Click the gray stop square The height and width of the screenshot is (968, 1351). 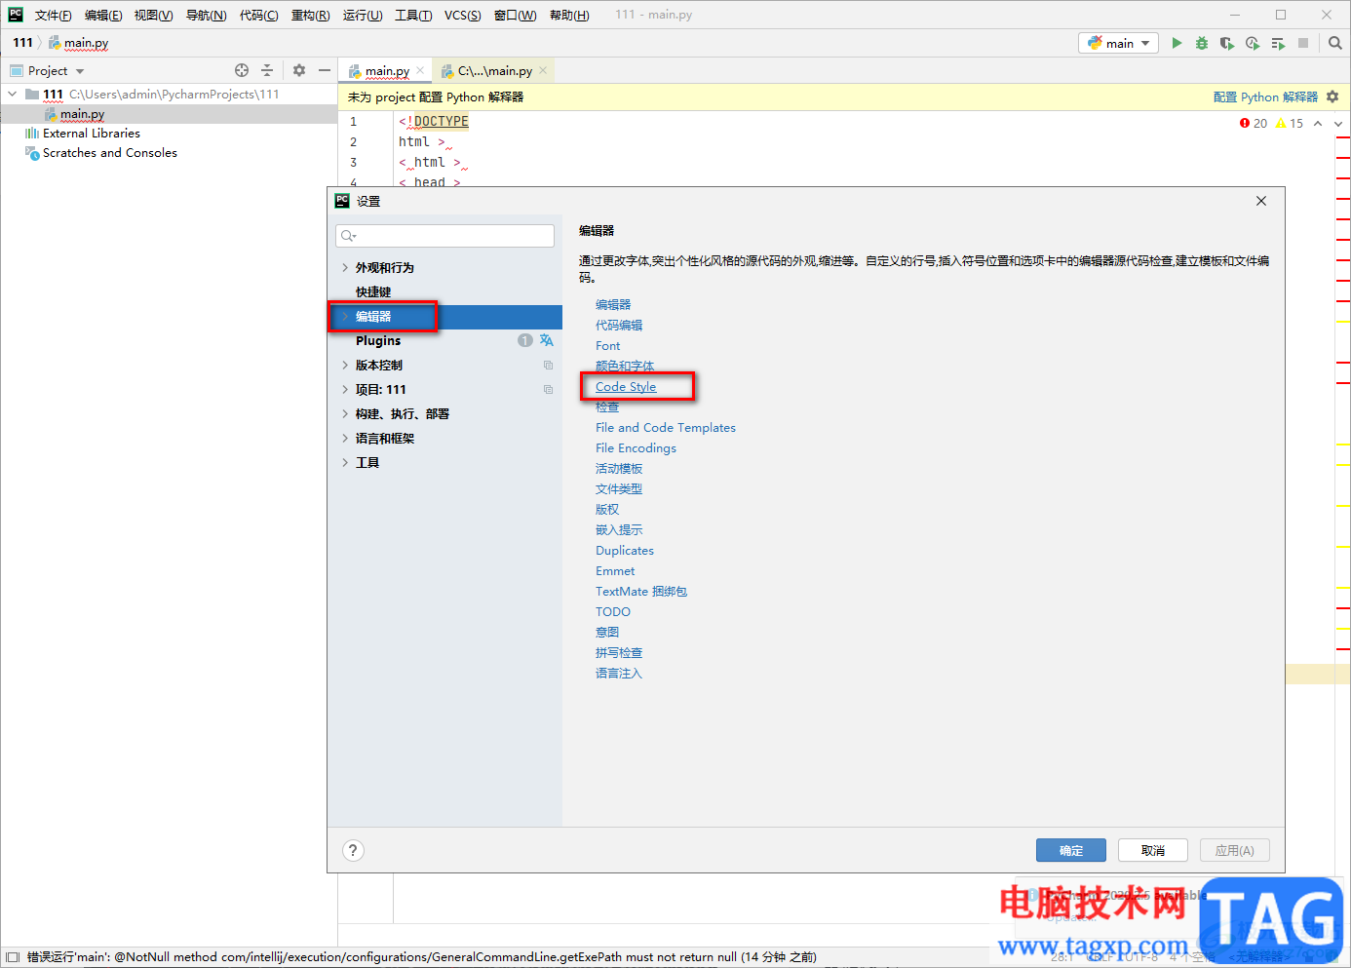1303,43
